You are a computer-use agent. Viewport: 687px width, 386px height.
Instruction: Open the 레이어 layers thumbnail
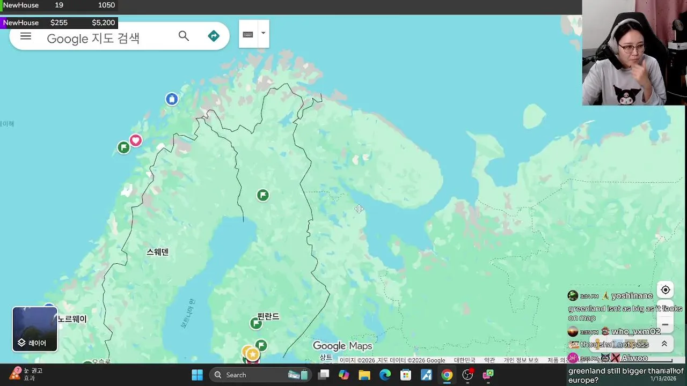pos(35,329)
